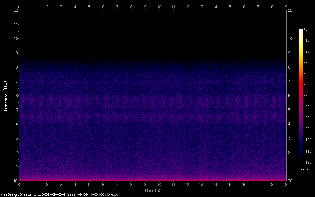Screen dimensions: 315x197
Task: Click the "-50" color scale label
Action: pos(307,85)
